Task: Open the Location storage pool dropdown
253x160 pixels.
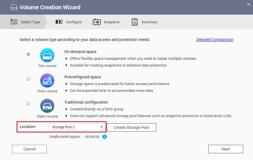Action: (77, 127)
